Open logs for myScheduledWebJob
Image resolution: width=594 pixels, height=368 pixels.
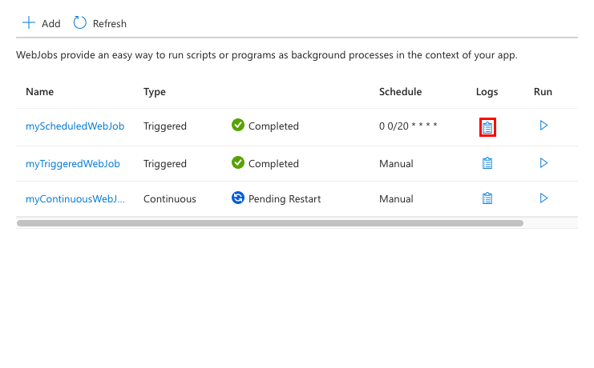487,127
